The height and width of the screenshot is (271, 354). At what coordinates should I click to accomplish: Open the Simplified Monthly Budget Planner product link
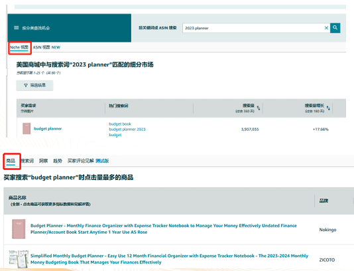169,259
